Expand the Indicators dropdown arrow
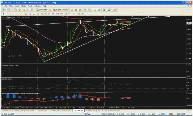 (106, 10)
